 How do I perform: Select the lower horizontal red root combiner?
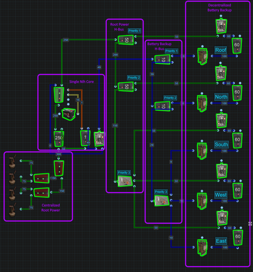coord(41,193)
